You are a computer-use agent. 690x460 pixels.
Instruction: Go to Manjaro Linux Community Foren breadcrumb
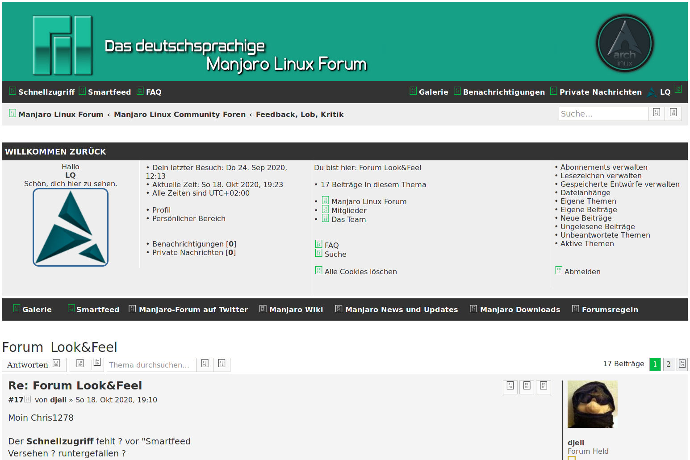pyautogui.click(x=180, y=114)
